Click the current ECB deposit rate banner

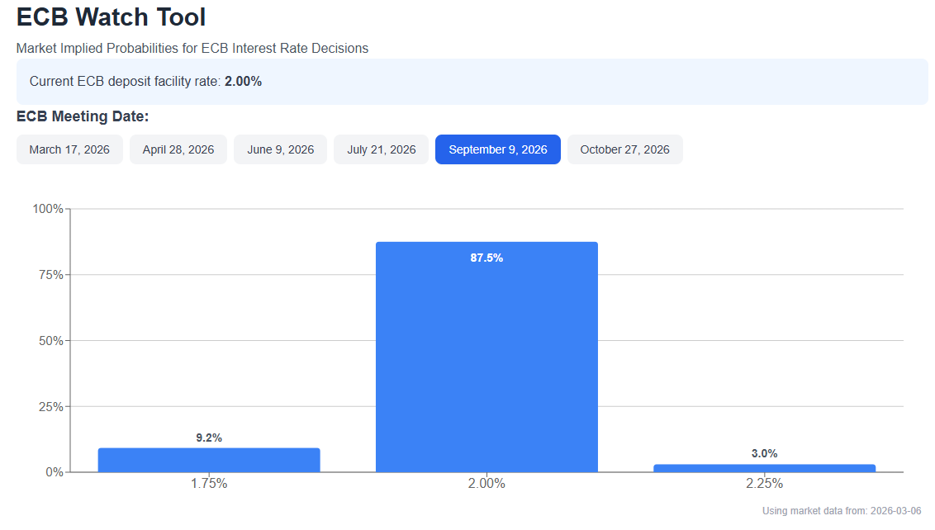(x=472, y=82)
